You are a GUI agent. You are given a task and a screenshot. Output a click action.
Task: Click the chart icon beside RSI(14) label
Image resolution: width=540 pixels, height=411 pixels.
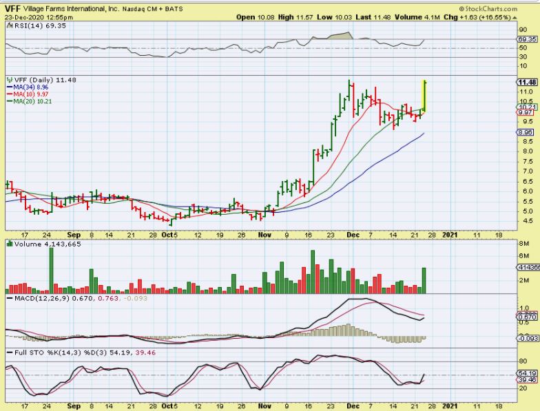click(10, 25)
